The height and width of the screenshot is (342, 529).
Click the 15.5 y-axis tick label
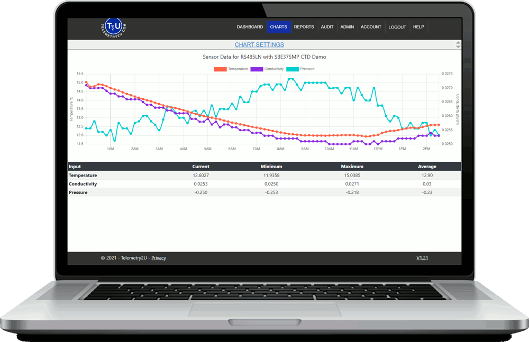pos(80,73)
